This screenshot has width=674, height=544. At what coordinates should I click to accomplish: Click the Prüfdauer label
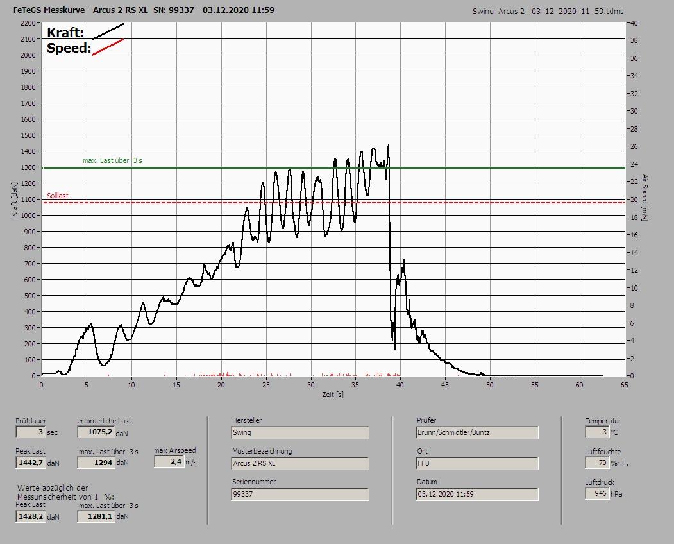31,421
